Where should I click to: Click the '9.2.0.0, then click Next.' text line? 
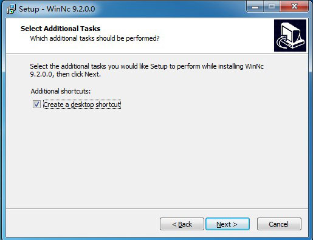(65, 74)
